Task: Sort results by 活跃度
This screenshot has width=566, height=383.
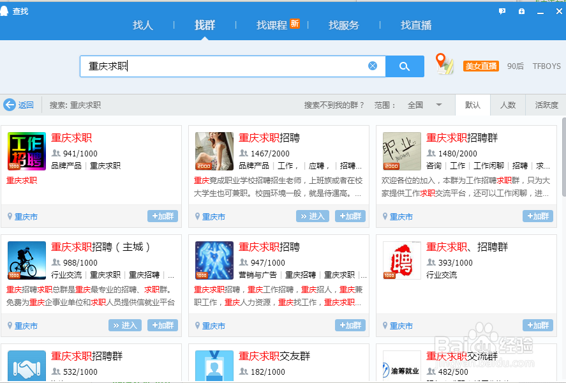Action: [546, 105]
